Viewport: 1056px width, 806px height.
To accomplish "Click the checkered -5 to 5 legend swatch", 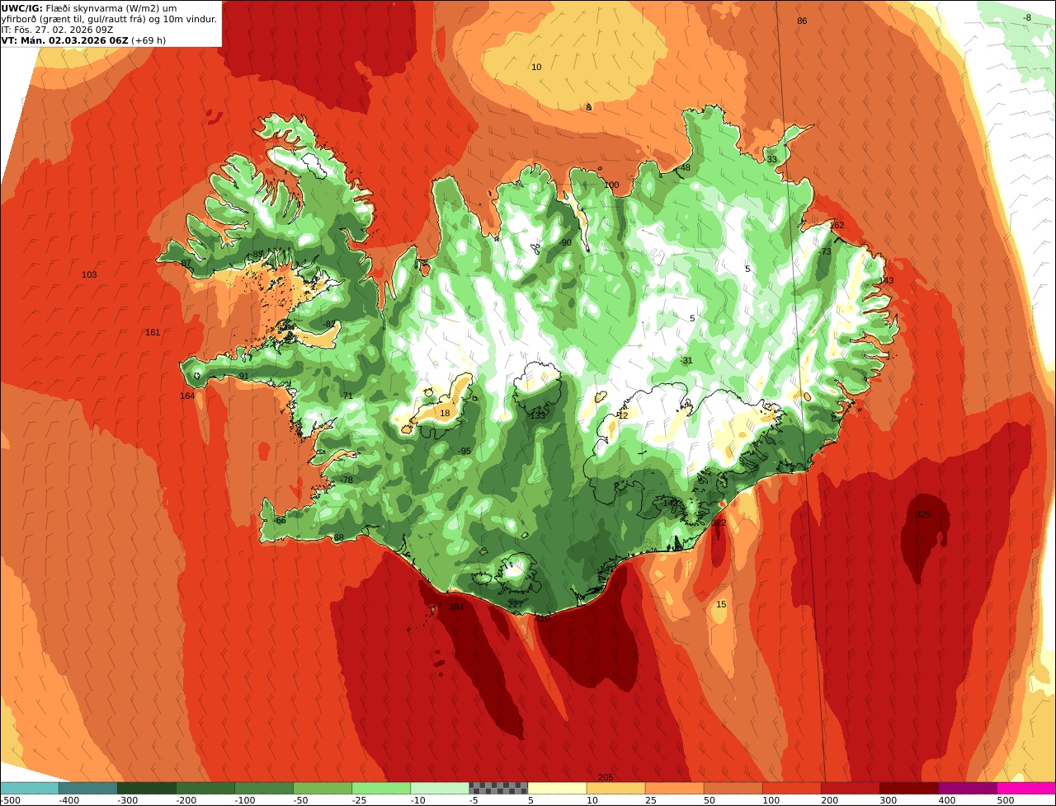I will [x=498, y=788].
